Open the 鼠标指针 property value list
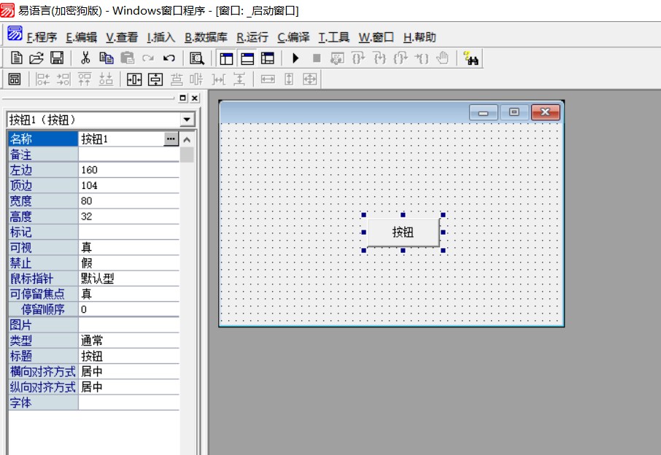The image size is (661, 455). point(128,278)
